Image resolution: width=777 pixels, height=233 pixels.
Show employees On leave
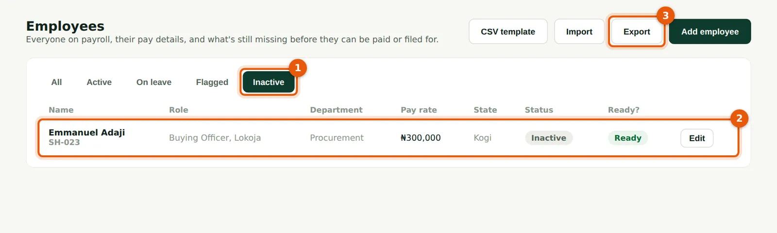coord(154,82)
